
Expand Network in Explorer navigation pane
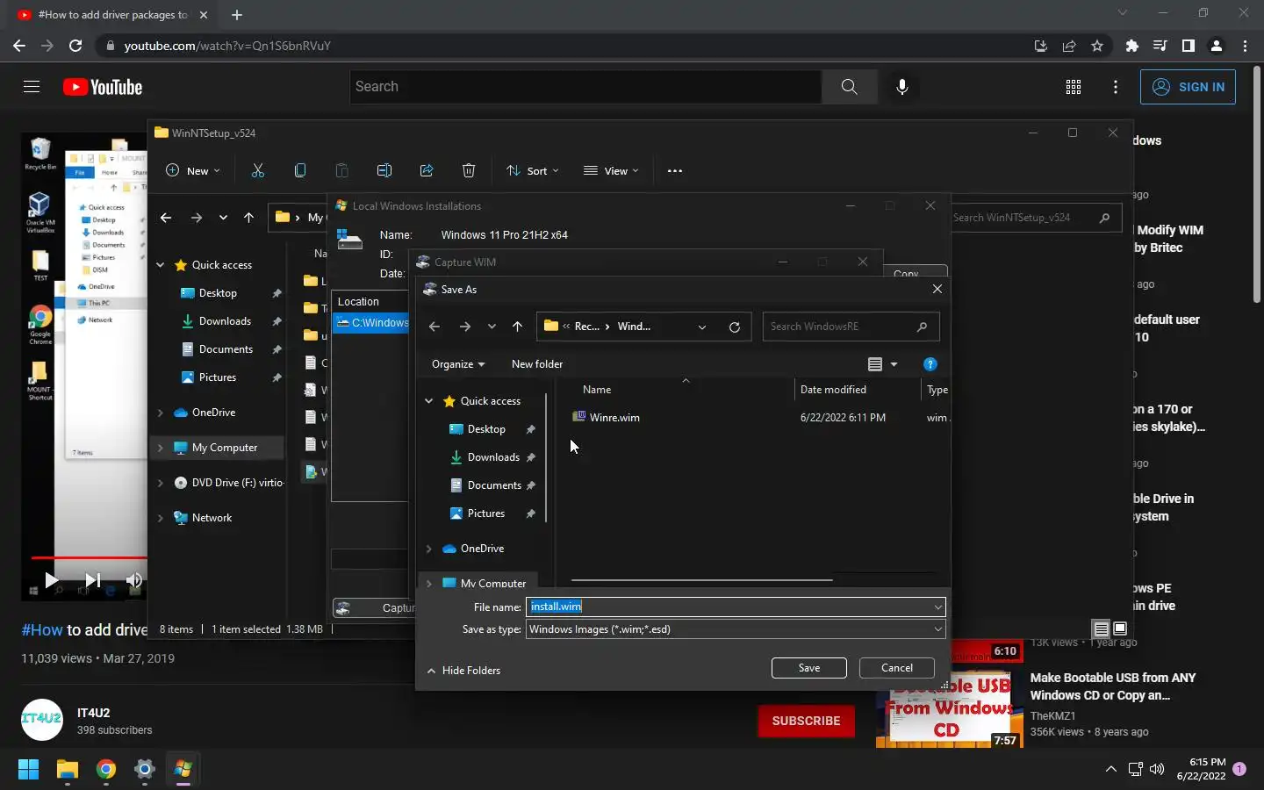(x=160, y=518)
